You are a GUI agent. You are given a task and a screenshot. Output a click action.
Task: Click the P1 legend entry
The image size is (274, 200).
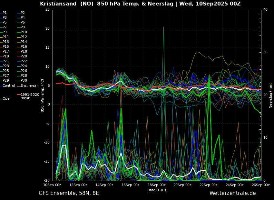[5, 13]
